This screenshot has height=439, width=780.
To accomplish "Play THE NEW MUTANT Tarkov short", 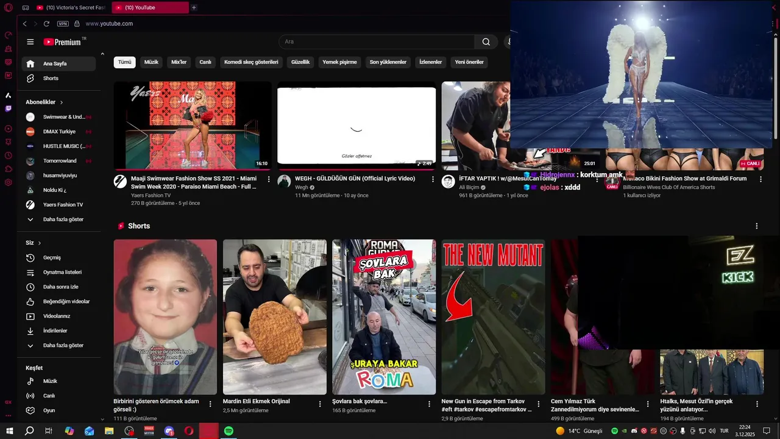I will 493,317.
